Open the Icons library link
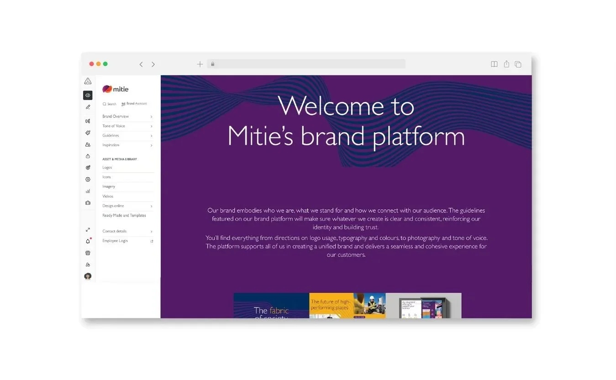Image resolution: width=616 pixels, height=380 pixels. 106,177
